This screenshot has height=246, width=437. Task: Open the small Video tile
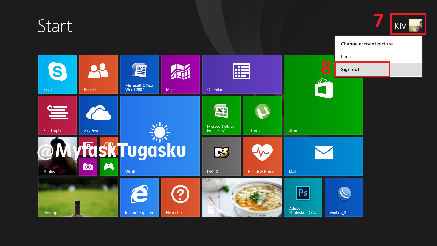[88, 146]
